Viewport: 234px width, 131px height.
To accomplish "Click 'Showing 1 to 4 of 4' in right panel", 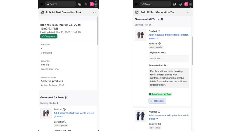I will click(x=144, y=25).
